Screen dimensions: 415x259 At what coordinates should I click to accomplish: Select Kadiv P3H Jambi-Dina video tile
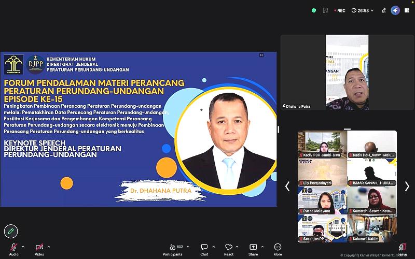coord(322,145)
